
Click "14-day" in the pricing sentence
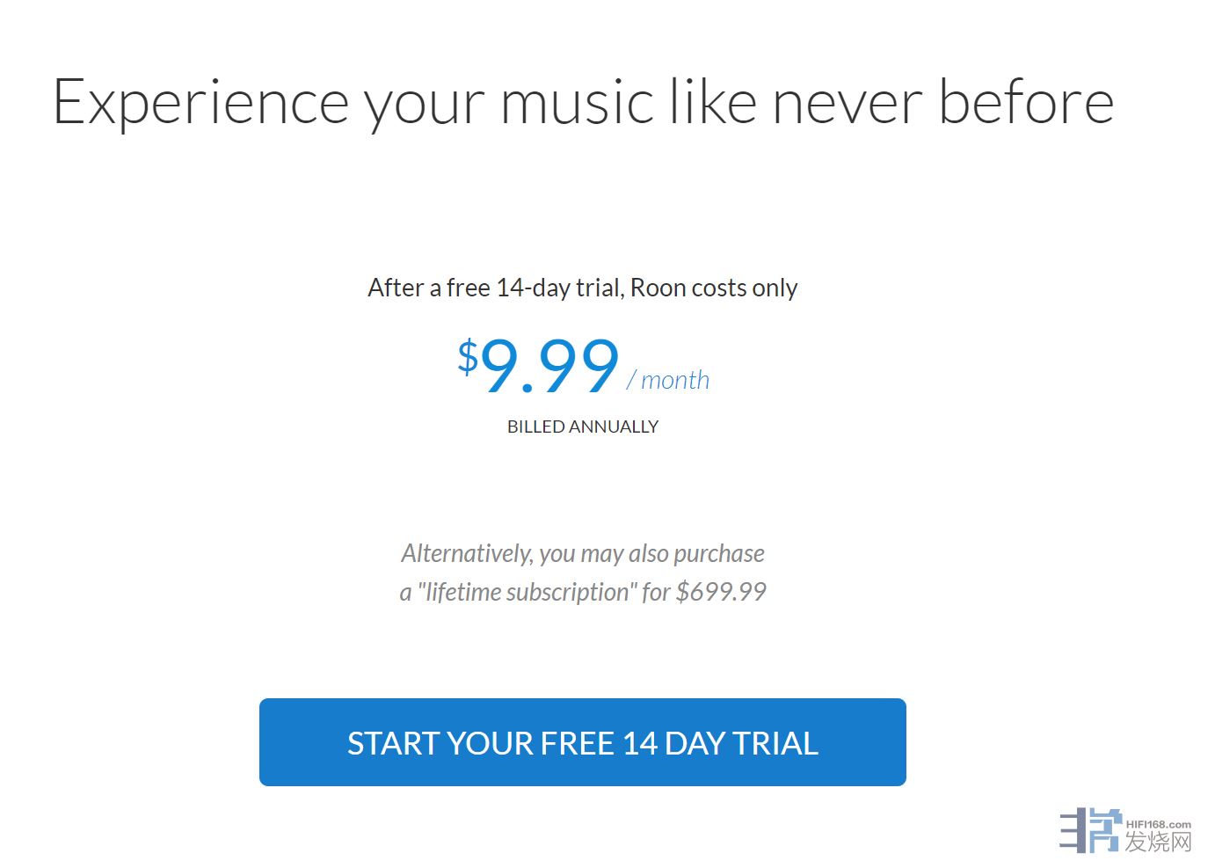pos(533,288)
